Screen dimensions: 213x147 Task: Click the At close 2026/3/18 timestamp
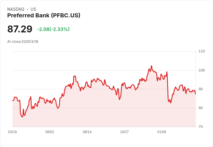(x=23, y=41)
